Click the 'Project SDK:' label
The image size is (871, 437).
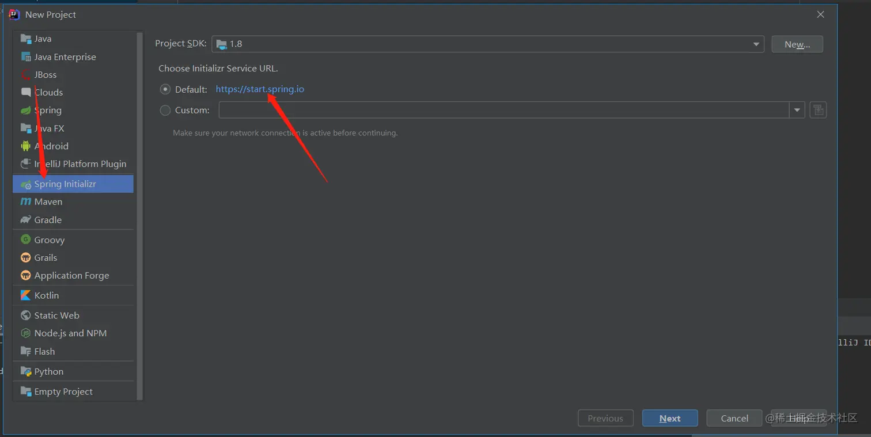(x=181, y=44)
